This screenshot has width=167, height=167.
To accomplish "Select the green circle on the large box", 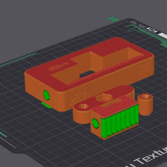I will pyautogui.click(x=46, y=95).
